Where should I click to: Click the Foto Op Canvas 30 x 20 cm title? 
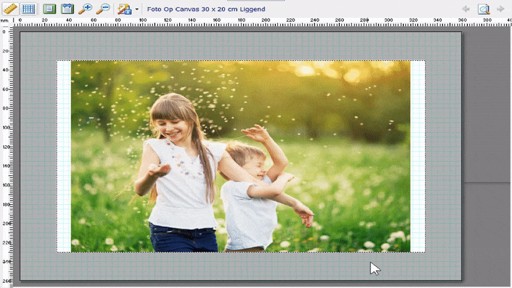pyautogui.click(x=205, y=10)
